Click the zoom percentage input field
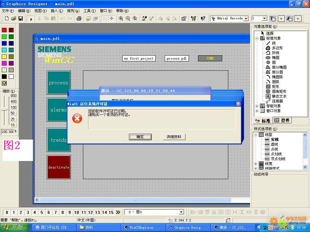 [x=8, y=132]
